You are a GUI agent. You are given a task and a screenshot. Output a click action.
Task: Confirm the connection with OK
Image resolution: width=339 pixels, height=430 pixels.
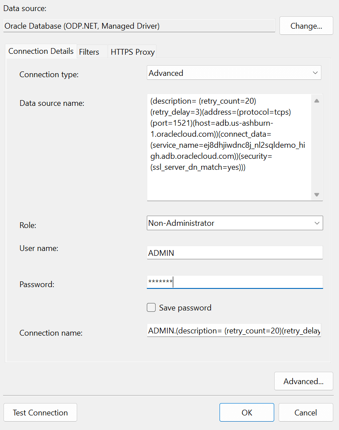pos(246,412)
